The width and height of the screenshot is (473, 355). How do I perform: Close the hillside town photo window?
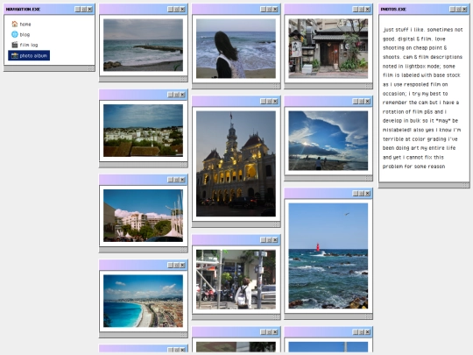(182, 95)
